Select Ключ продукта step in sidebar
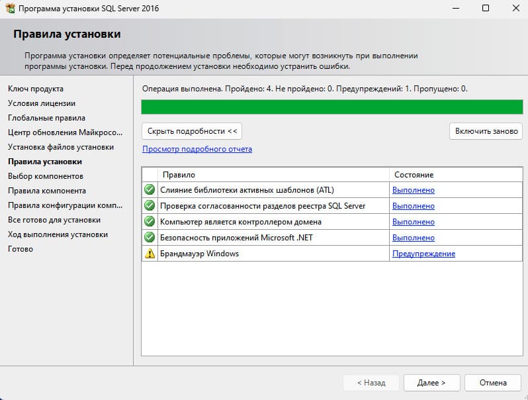The height and width of the screenshot is (400, 528). point(36,89)
